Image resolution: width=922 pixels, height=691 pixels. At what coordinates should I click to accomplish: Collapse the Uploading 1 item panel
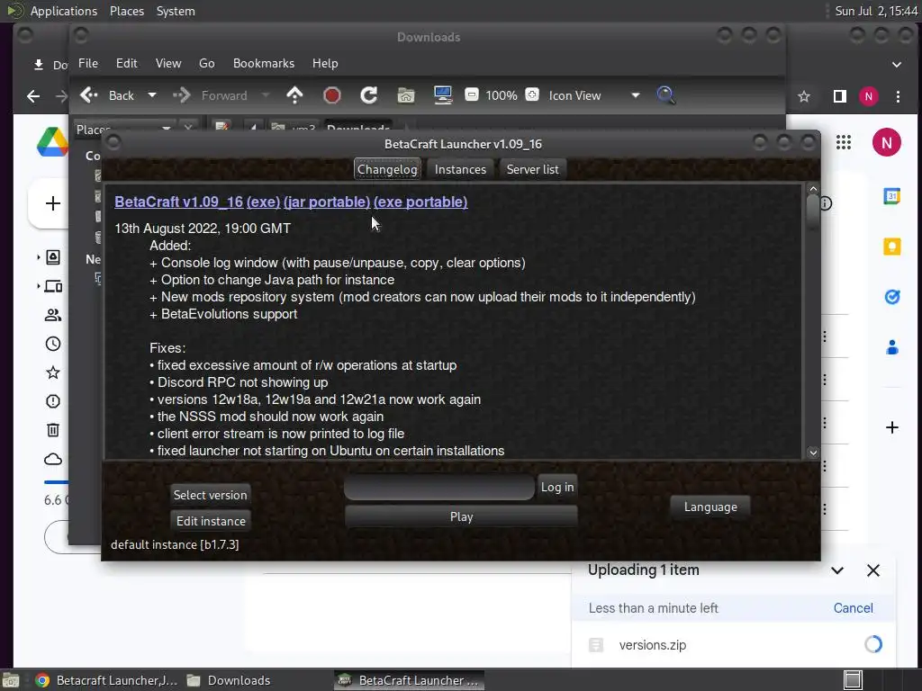pyautogui.click(x=837, y=570)
